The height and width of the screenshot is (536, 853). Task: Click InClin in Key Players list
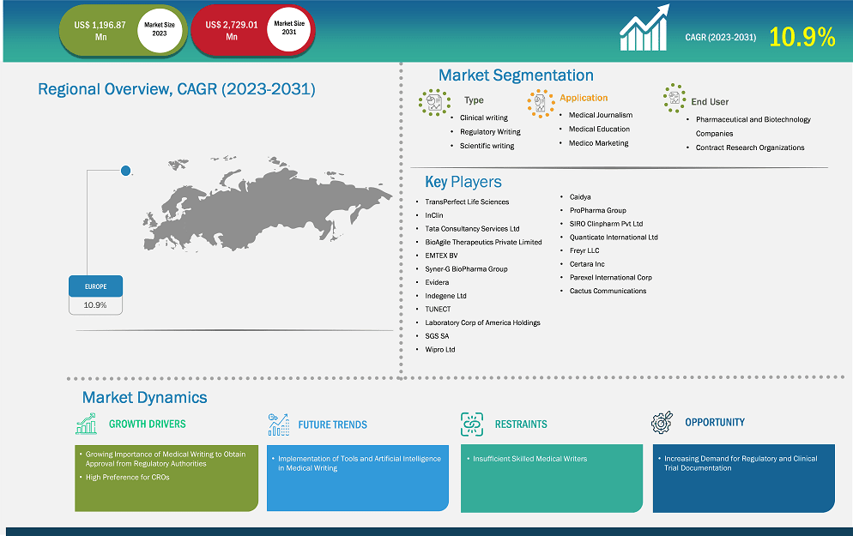click(x=433, y=215)
